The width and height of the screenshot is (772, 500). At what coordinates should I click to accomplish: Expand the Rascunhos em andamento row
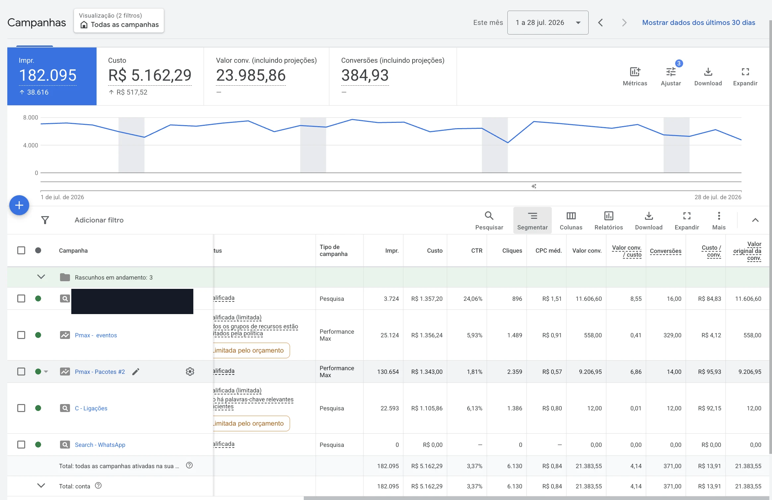pyautogui.click(x=41, y=277)
